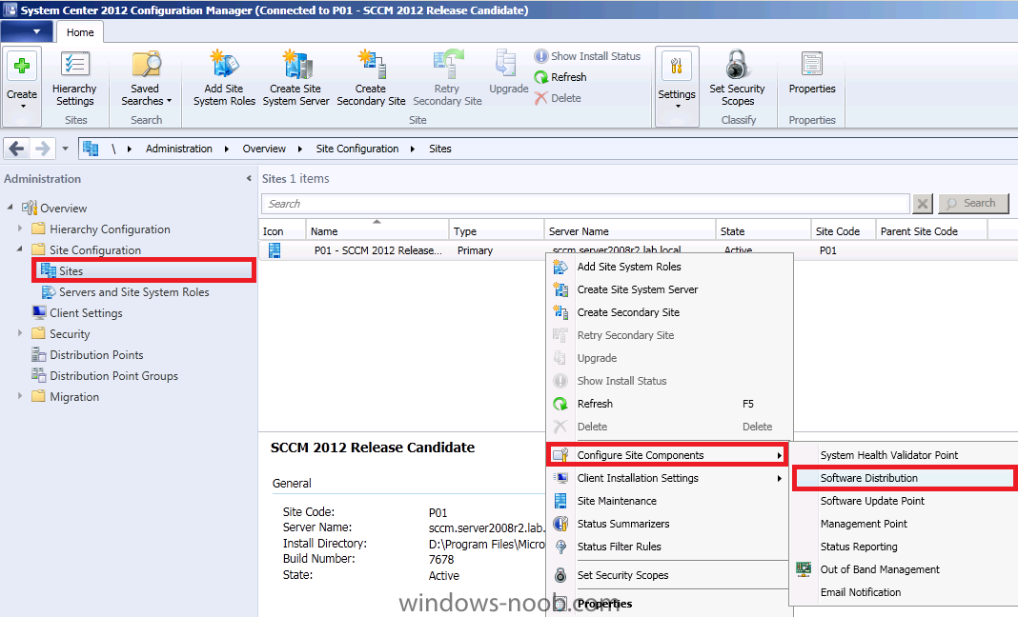Select Email Notification submenu item

point(904,591)
